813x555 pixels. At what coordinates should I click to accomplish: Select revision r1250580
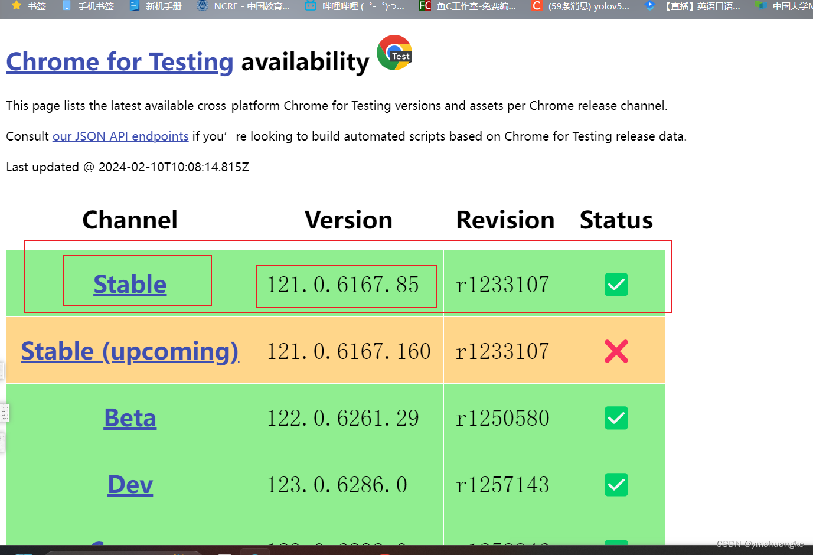(502, 418)
